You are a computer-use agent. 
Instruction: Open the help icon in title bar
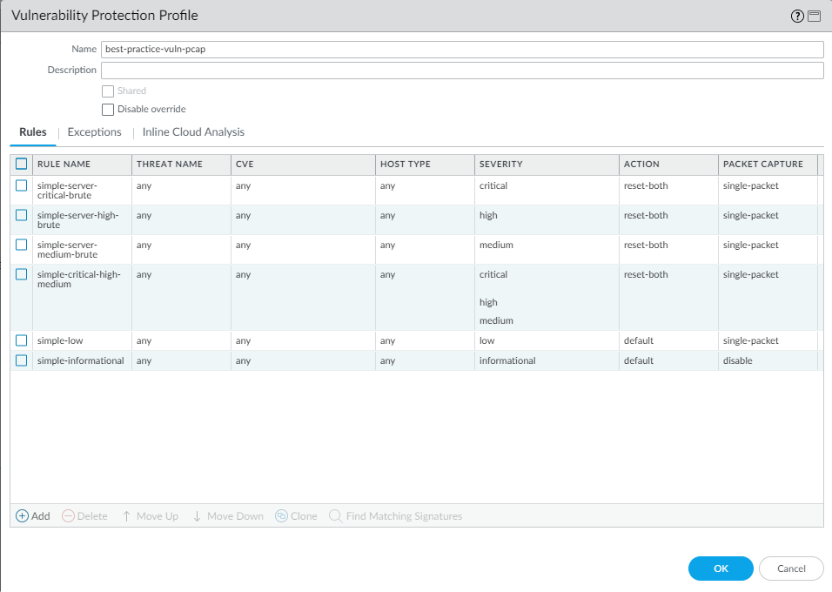tap(797, 17)
